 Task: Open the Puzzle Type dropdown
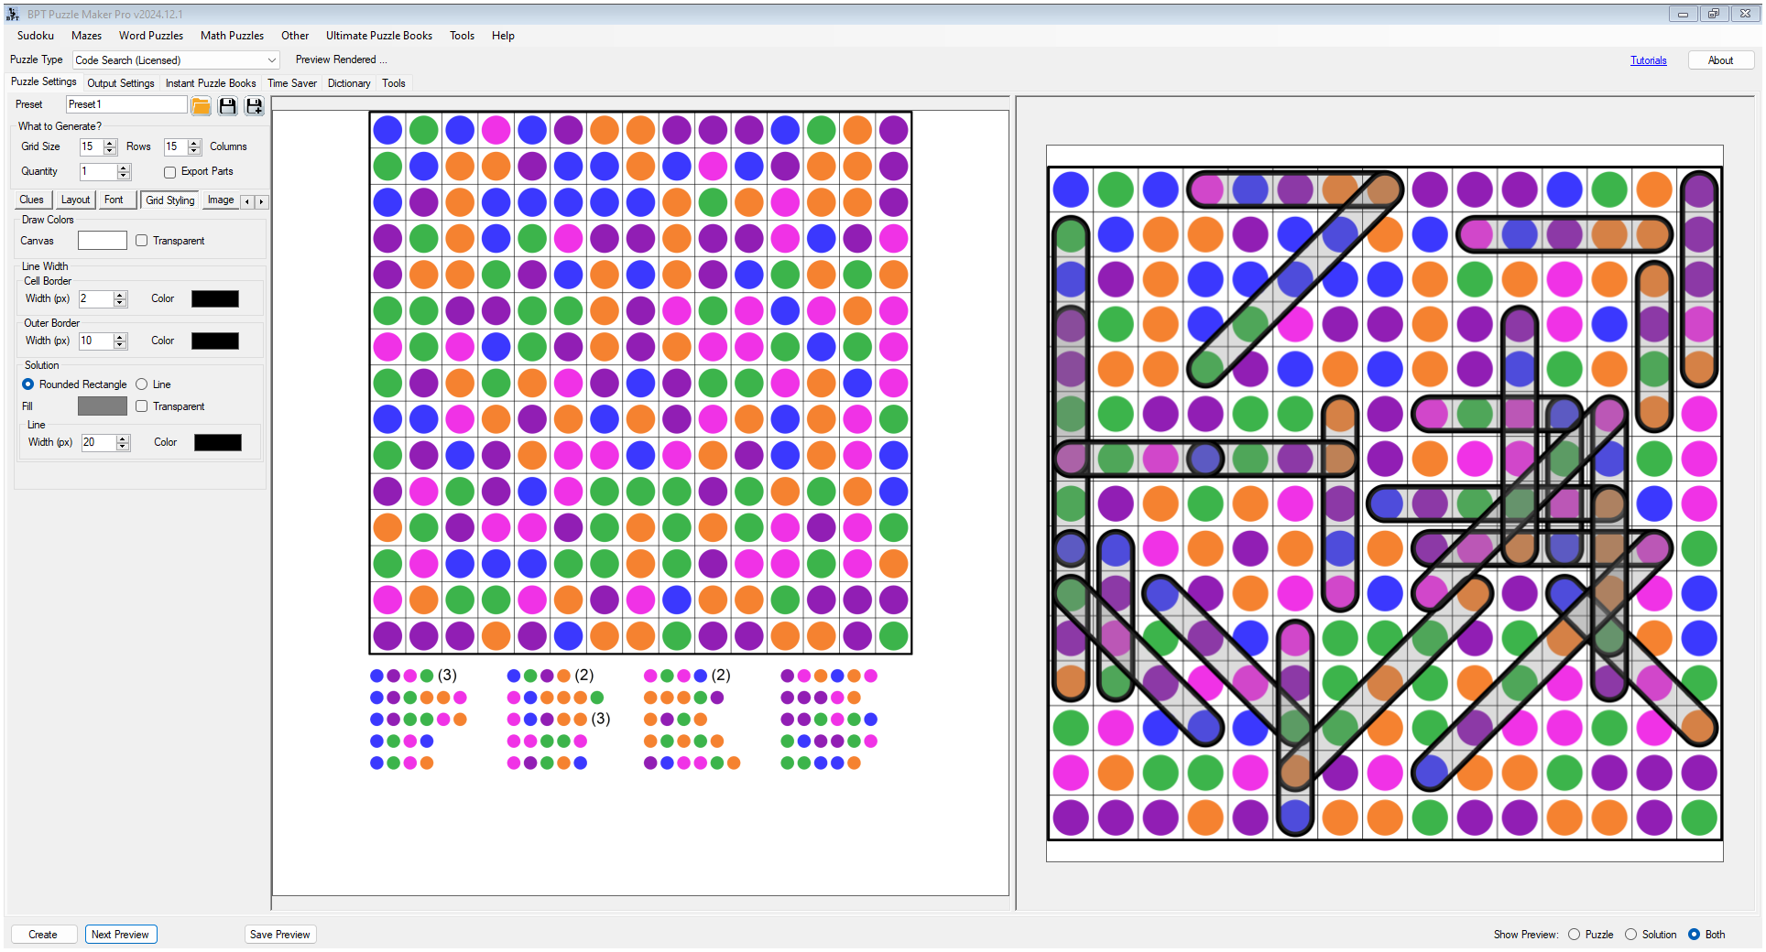coord(271,59)
